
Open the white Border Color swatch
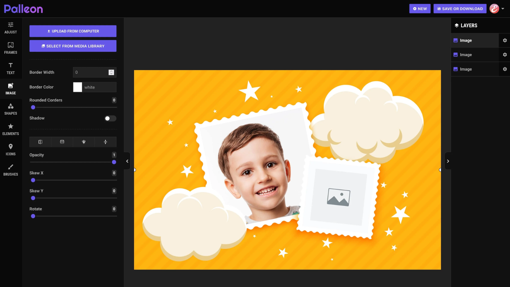(77, 87)
